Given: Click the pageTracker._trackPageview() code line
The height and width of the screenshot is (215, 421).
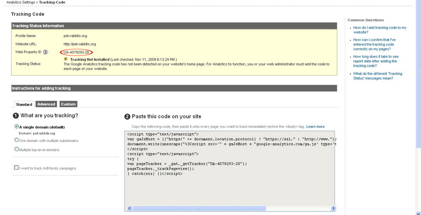Looking at the screenshot, I should click(x=161, y=169).
